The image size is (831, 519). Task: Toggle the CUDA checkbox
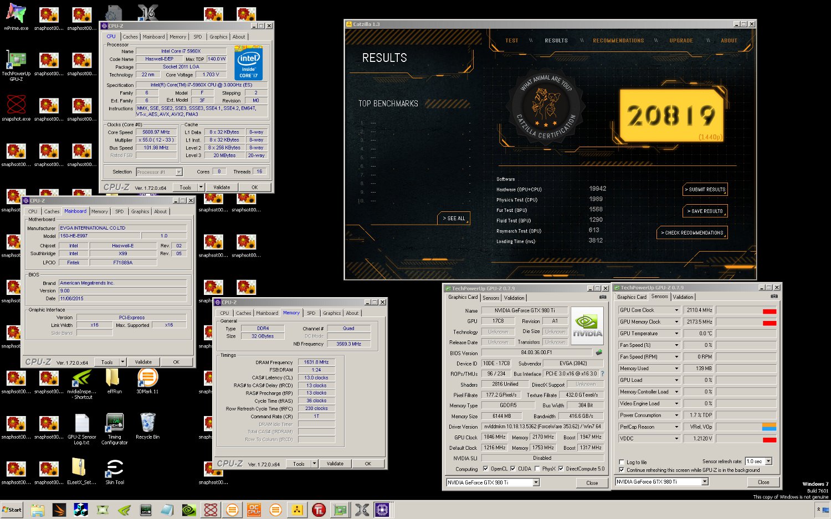click(x=512, y=469)
